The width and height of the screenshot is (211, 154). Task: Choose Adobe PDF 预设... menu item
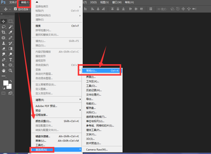point(57,106)
